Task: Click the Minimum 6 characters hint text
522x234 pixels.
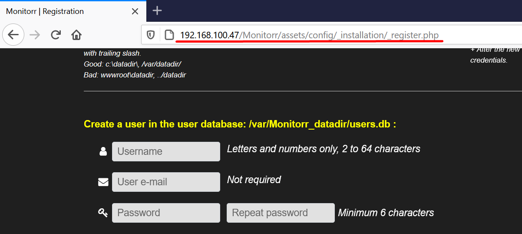Action: (386, 213)
